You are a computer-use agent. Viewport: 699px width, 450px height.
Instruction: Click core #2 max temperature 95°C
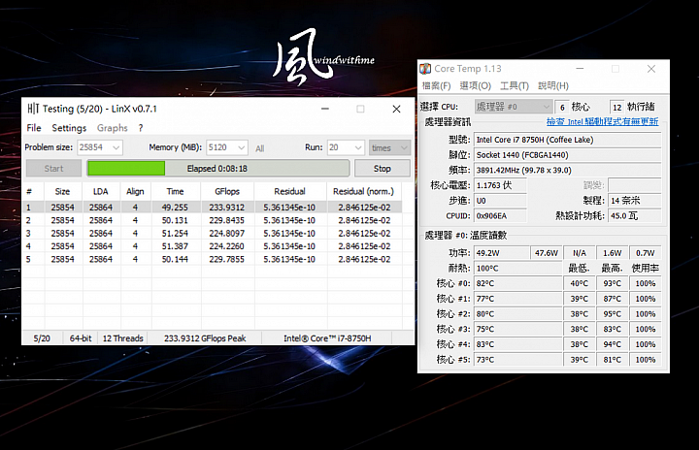point(613,313)
